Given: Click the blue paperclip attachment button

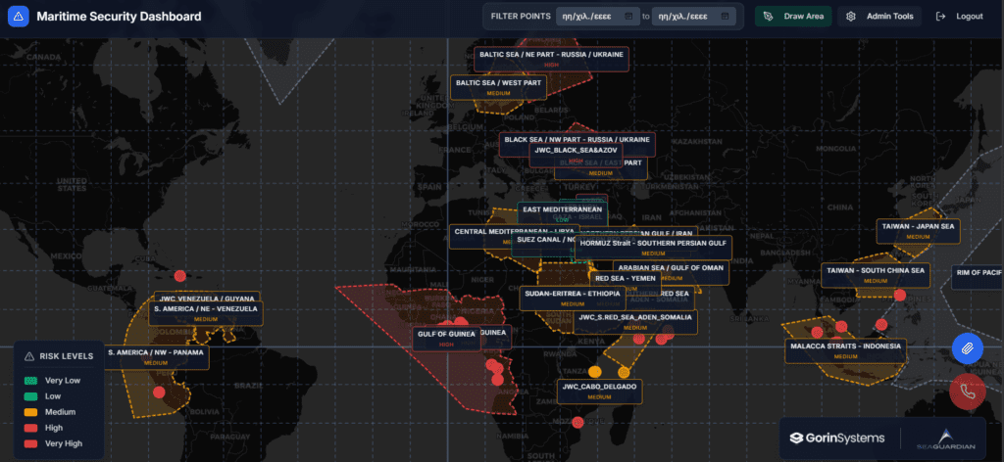Looking at the screenshot, I should click(967, 348).
